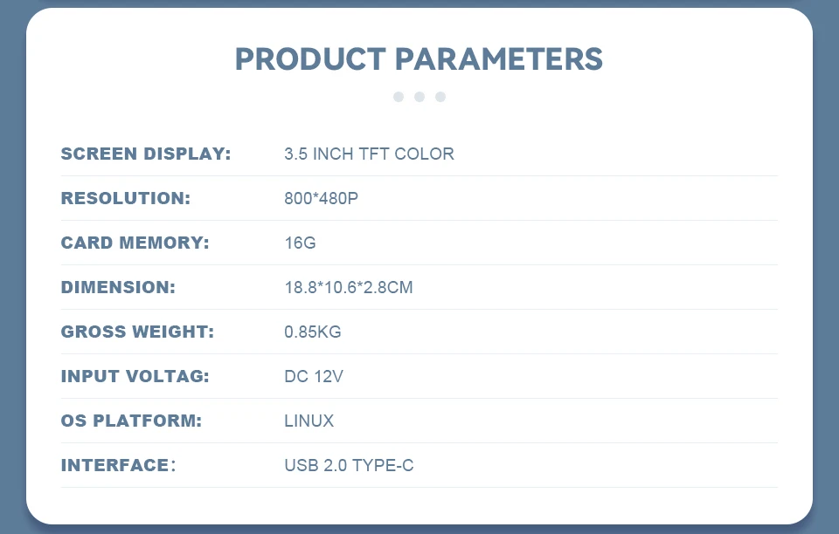
Task: Select the 0.85KG weight value
Action: (x=313, y=332)
